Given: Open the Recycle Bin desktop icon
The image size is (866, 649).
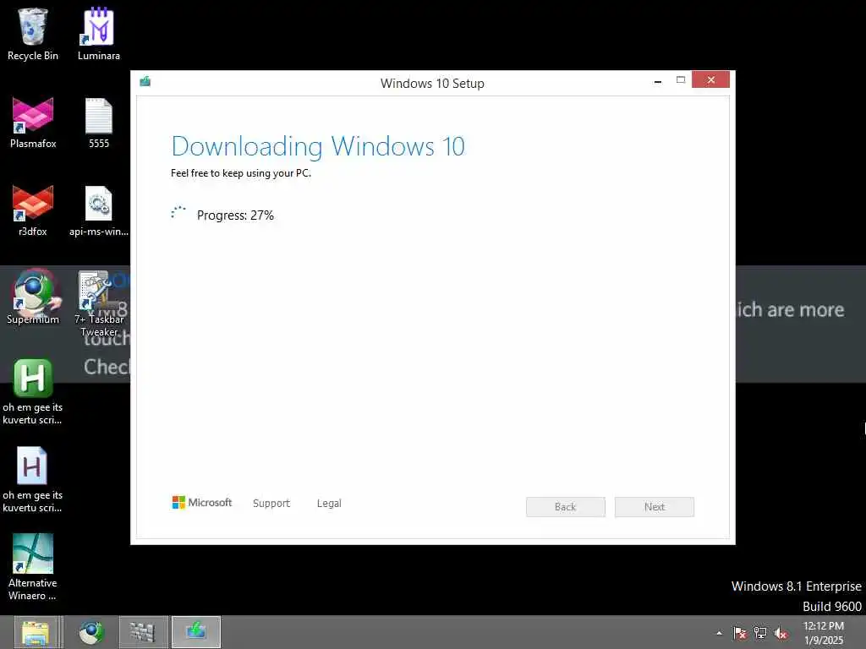Looking at the screenshot, I should pos(33,34).
